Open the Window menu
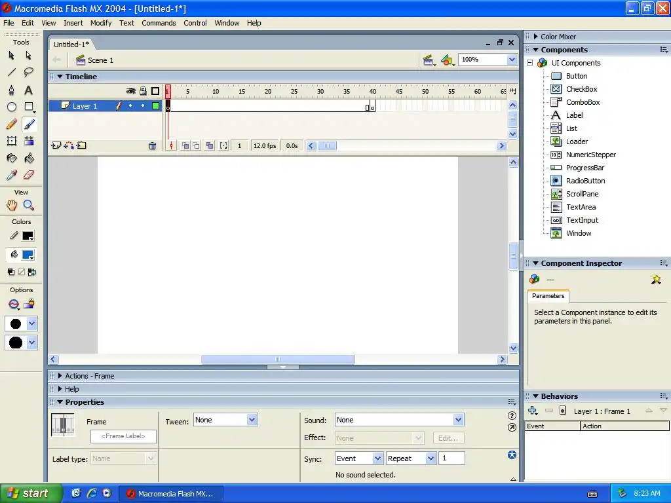 pos(227,23)
